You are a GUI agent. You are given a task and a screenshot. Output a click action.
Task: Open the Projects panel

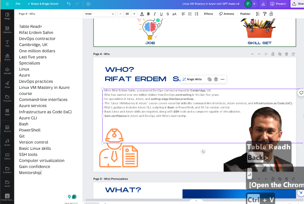point(7,98)
